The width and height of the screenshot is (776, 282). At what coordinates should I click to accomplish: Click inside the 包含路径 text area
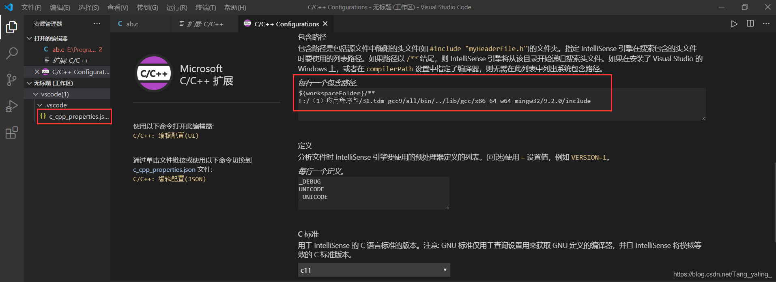(x=502, y=104)
